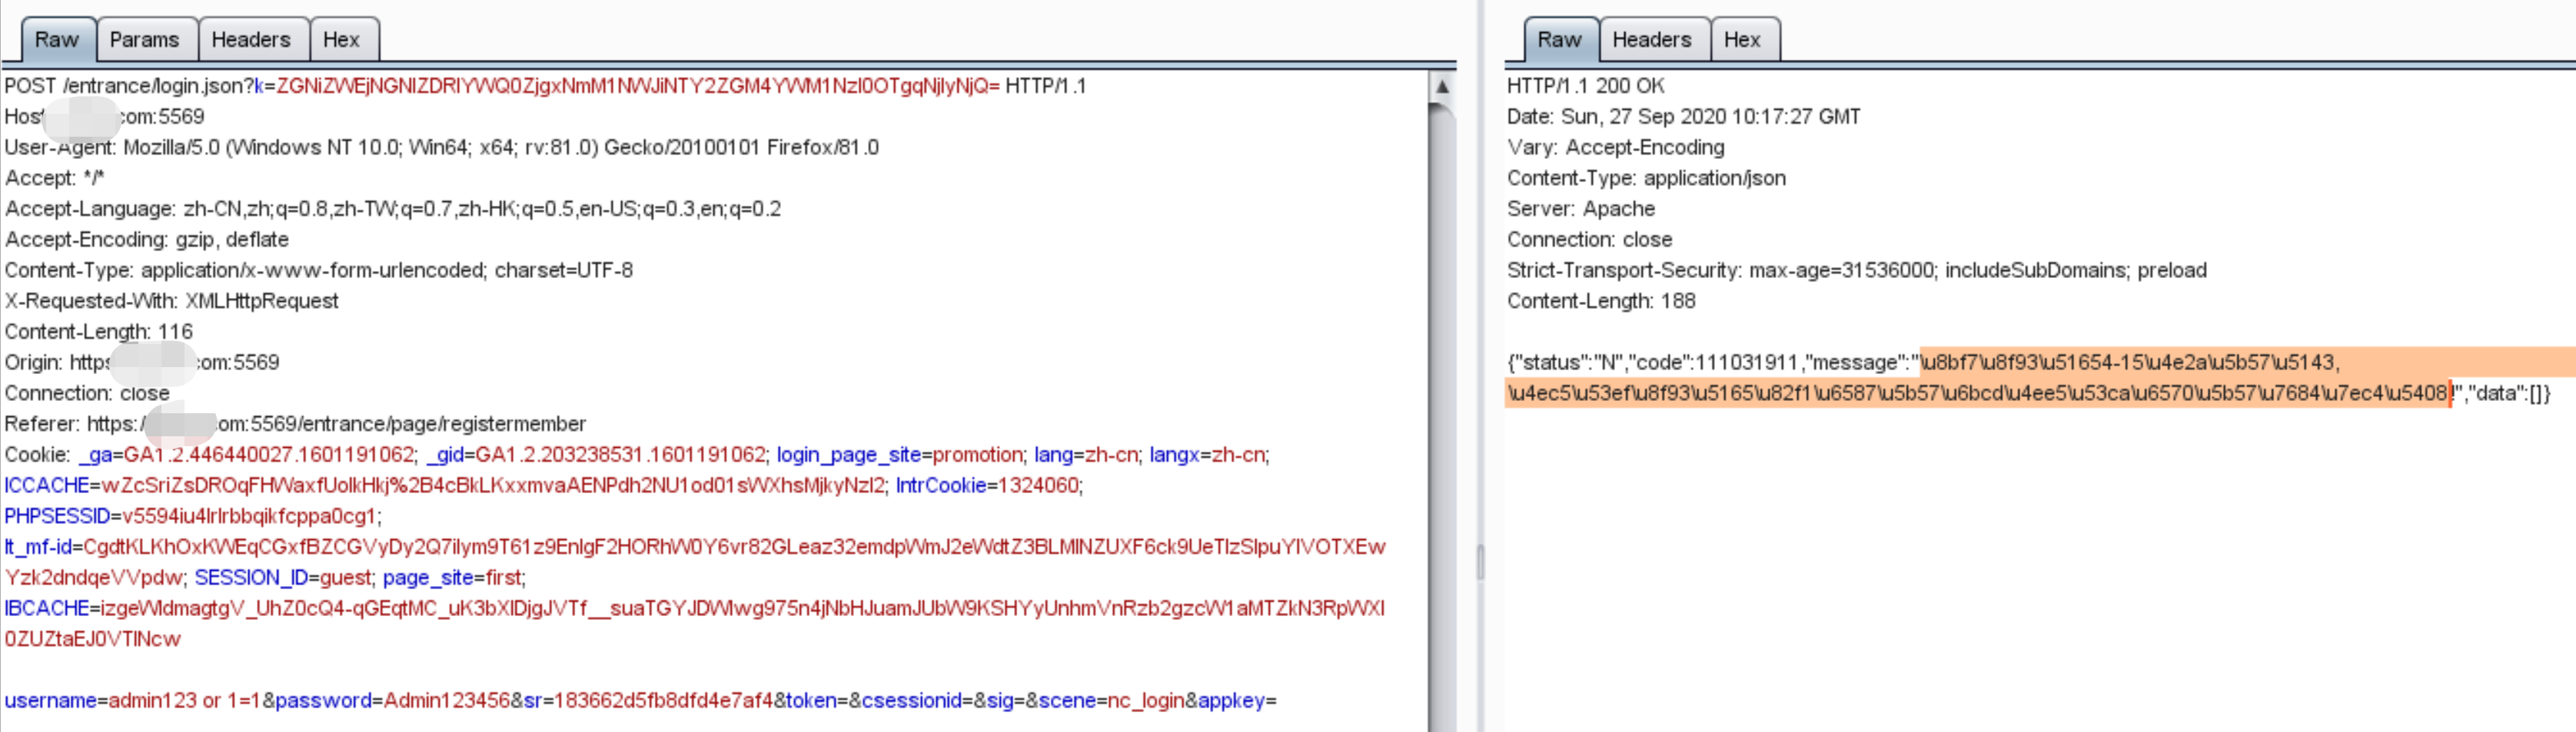
Task: Click the scene=nc_login parameter
Action: point(1112,701)
